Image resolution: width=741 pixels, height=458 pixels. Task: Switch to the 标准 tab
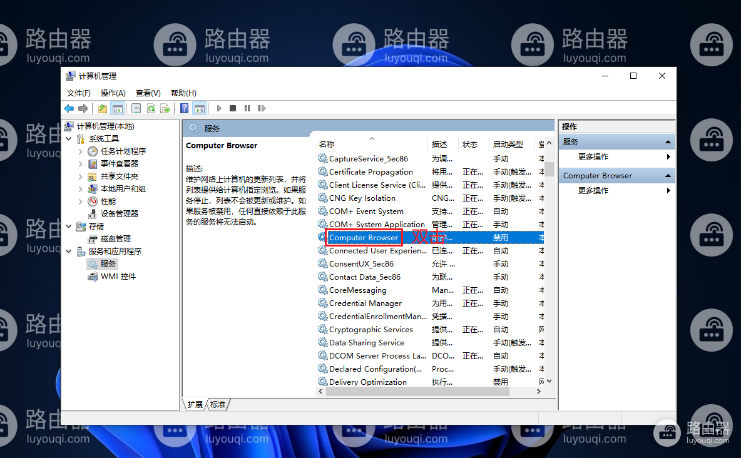218,405
